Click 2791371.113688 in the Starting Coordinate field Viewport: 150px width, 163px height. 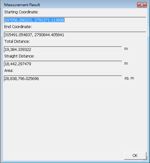coord(49,20)
